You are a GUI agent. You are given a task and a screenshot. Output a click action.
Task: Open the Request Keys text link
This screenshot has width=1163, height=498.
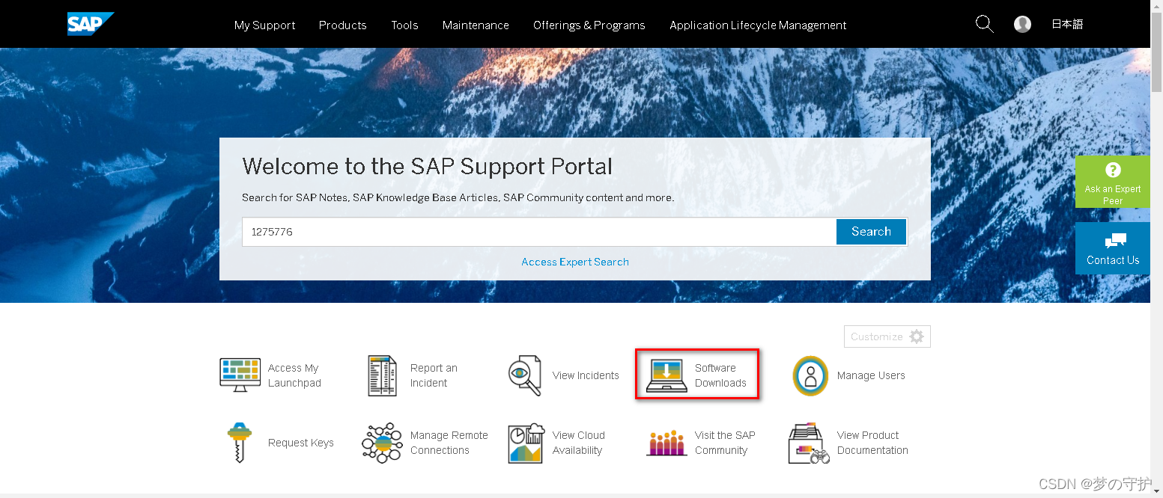tap(301, 443)
